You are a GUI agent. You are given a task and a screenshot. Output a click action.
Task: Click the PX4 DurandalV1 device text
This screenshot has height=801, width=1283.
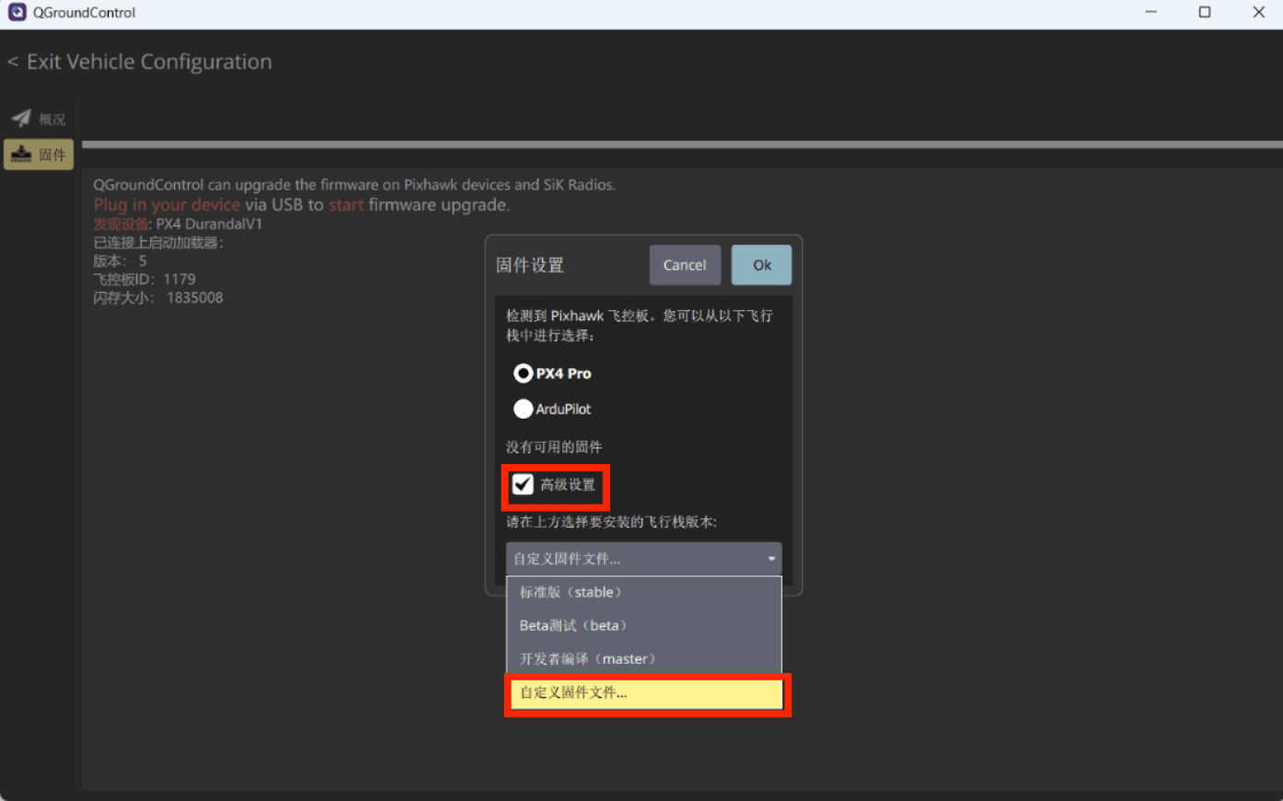[x=209, y=224]
